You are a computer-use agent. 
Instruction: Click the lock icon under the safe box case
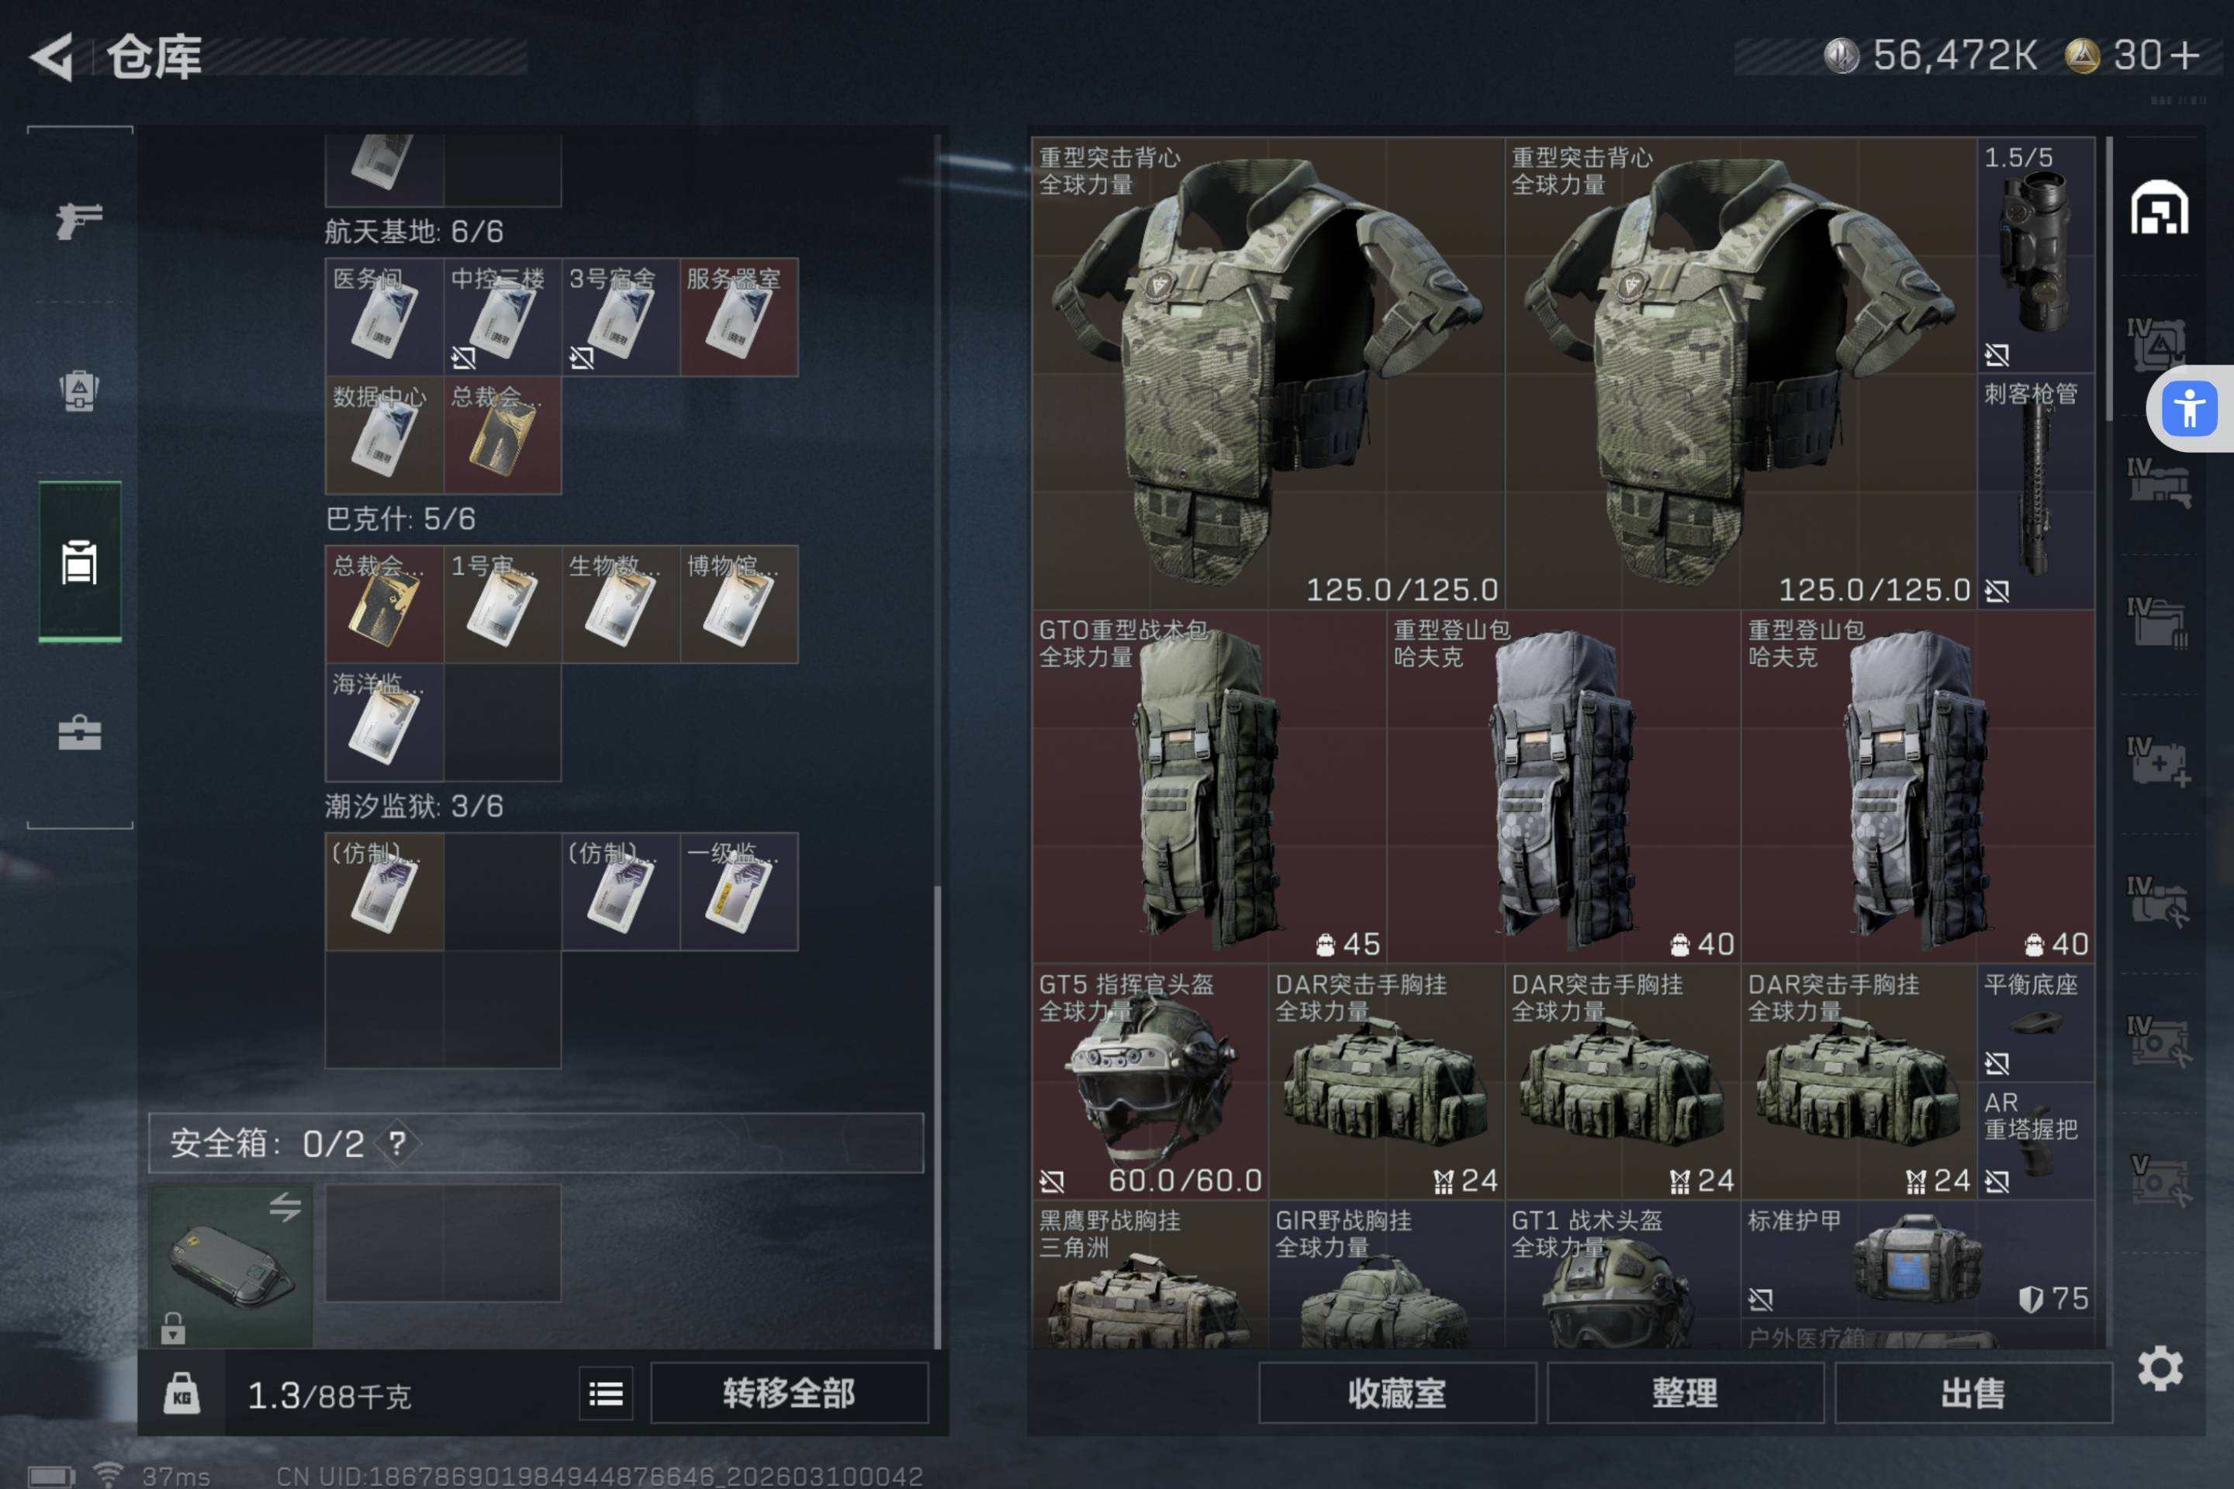(173, 1328)
